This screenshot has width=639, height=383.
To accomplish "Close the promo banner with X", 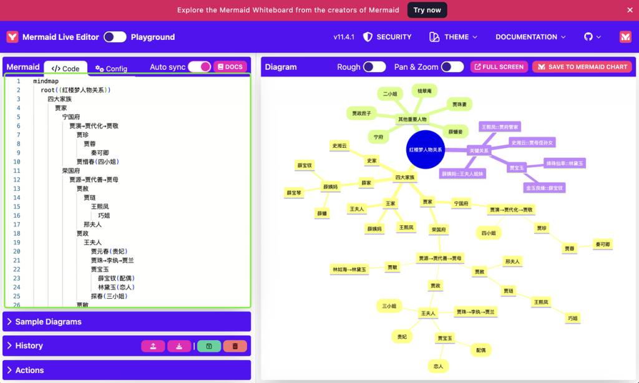I will click(630, 10).
